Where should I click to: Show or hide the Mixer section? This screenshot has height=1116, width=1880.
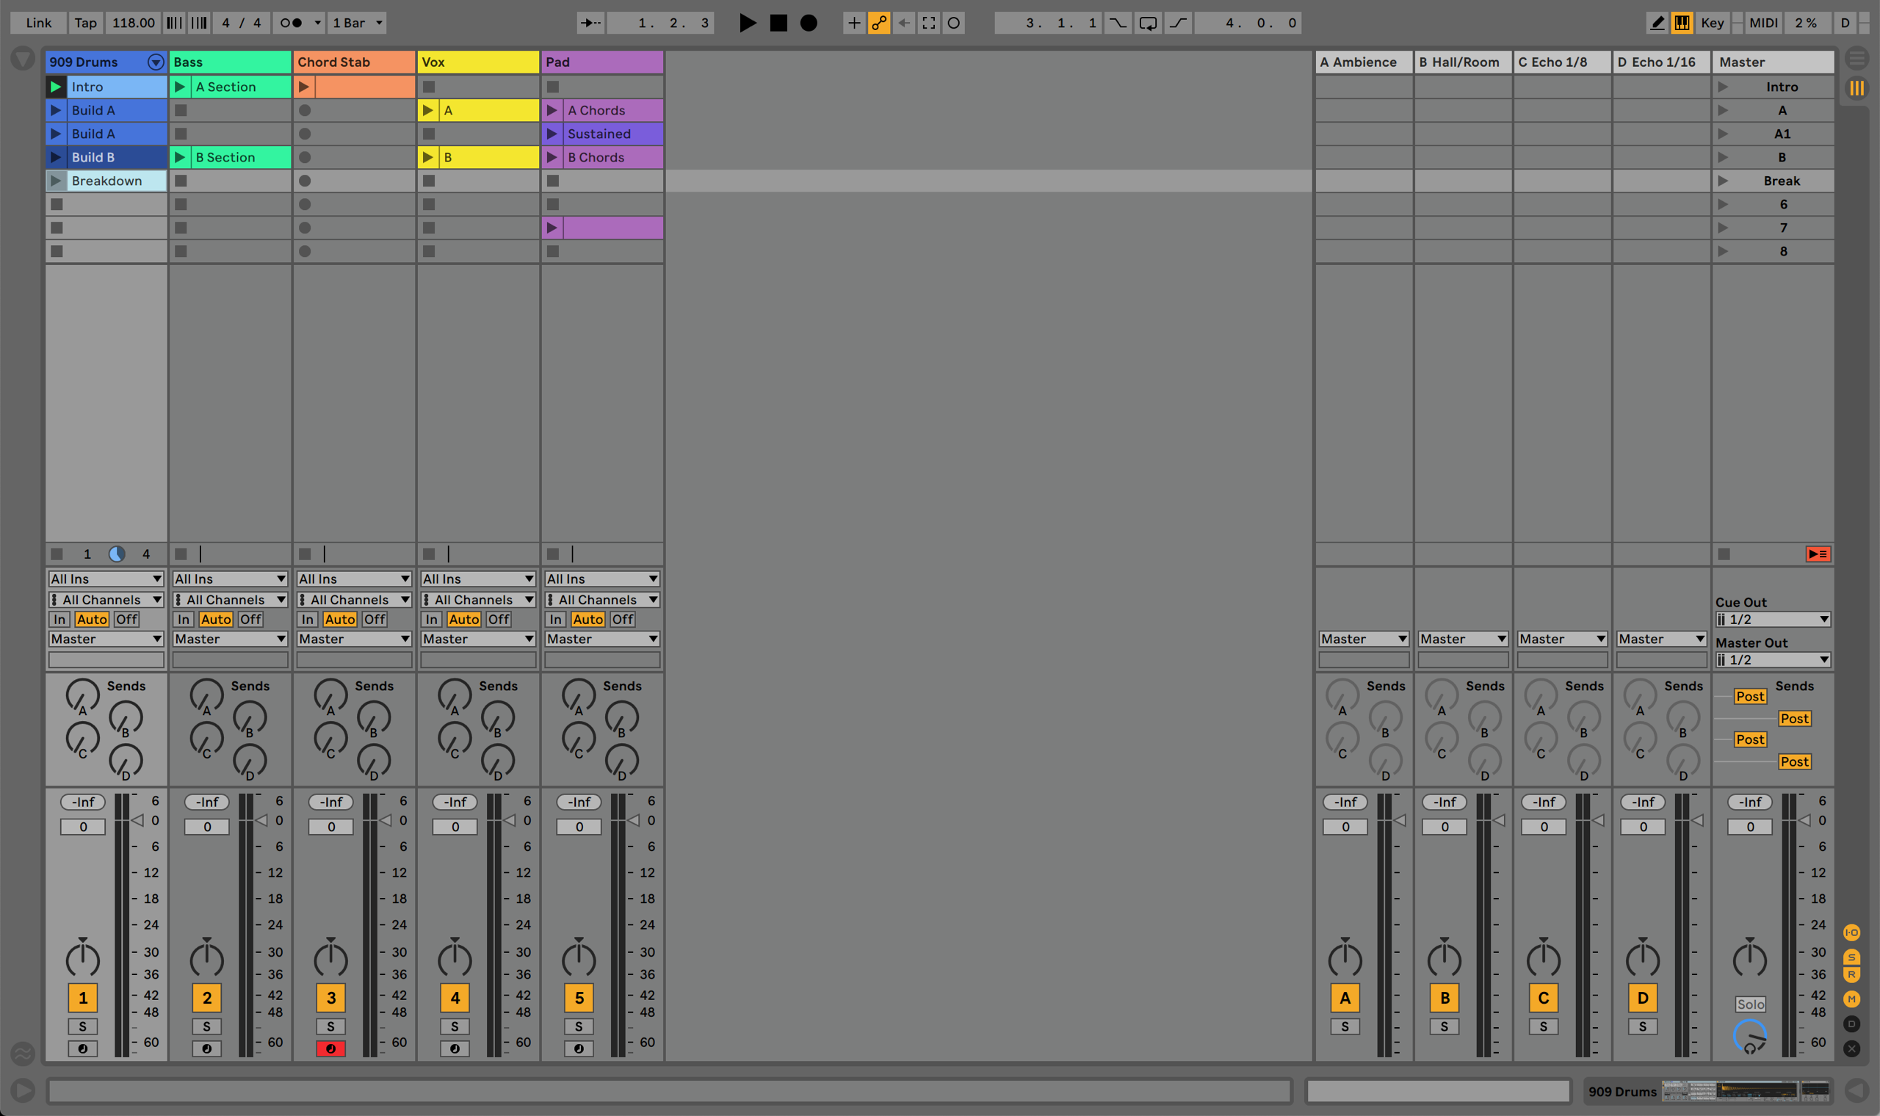[1851, 999]
